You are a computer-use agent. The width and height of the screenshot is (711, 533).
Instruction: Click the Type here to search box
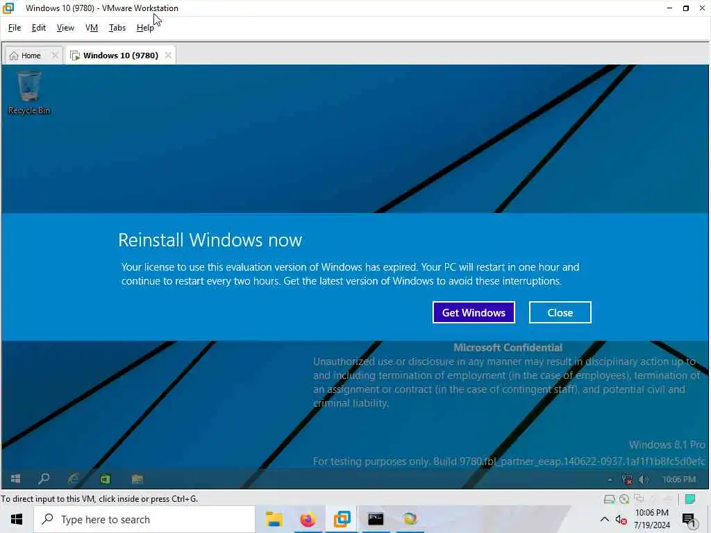[144, 519]
